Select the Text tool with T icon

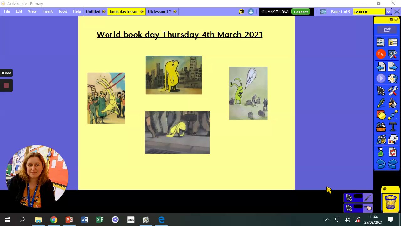click(393, 127)
